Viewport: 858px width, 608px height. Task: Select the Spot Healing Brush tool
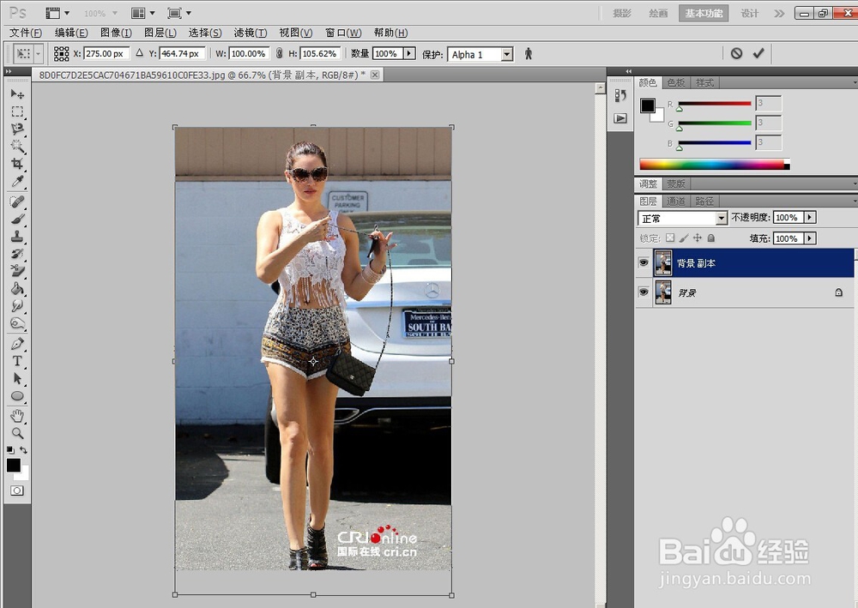tap(17, 202)
